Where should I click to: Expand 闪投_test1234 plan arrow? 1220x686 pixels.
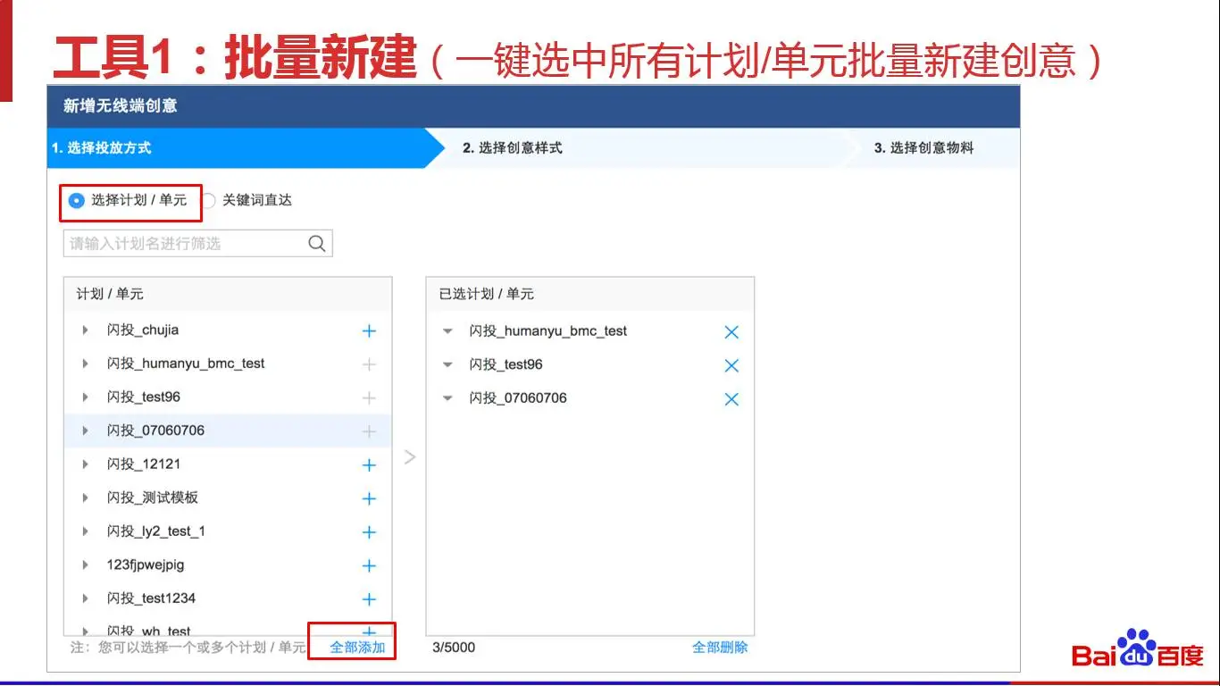[x=86, y=598]
